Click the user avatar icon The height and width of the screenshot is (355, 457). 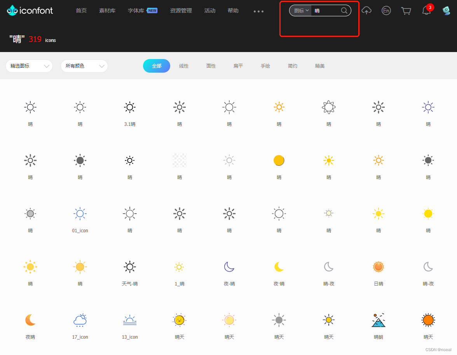[446, 10]
